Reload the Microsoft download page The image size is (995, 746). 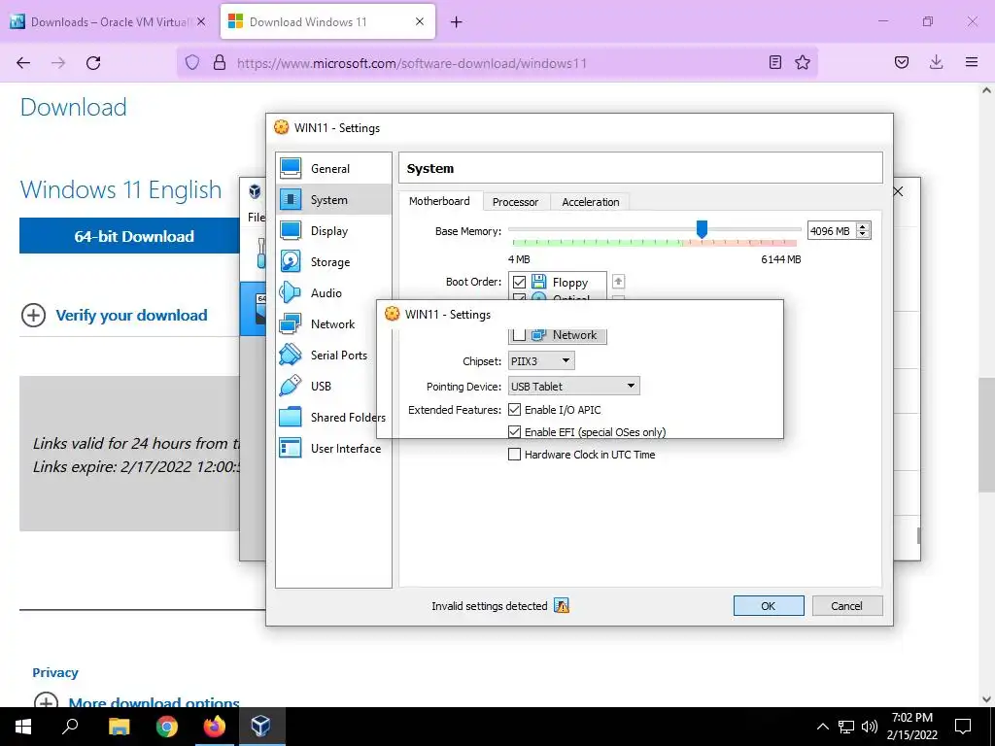click(93, 62)
